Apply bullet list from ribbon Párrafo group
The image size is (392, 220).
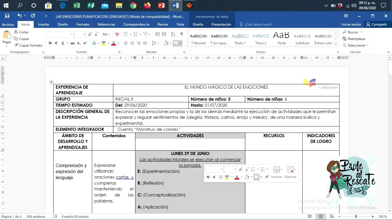[126, 34]
